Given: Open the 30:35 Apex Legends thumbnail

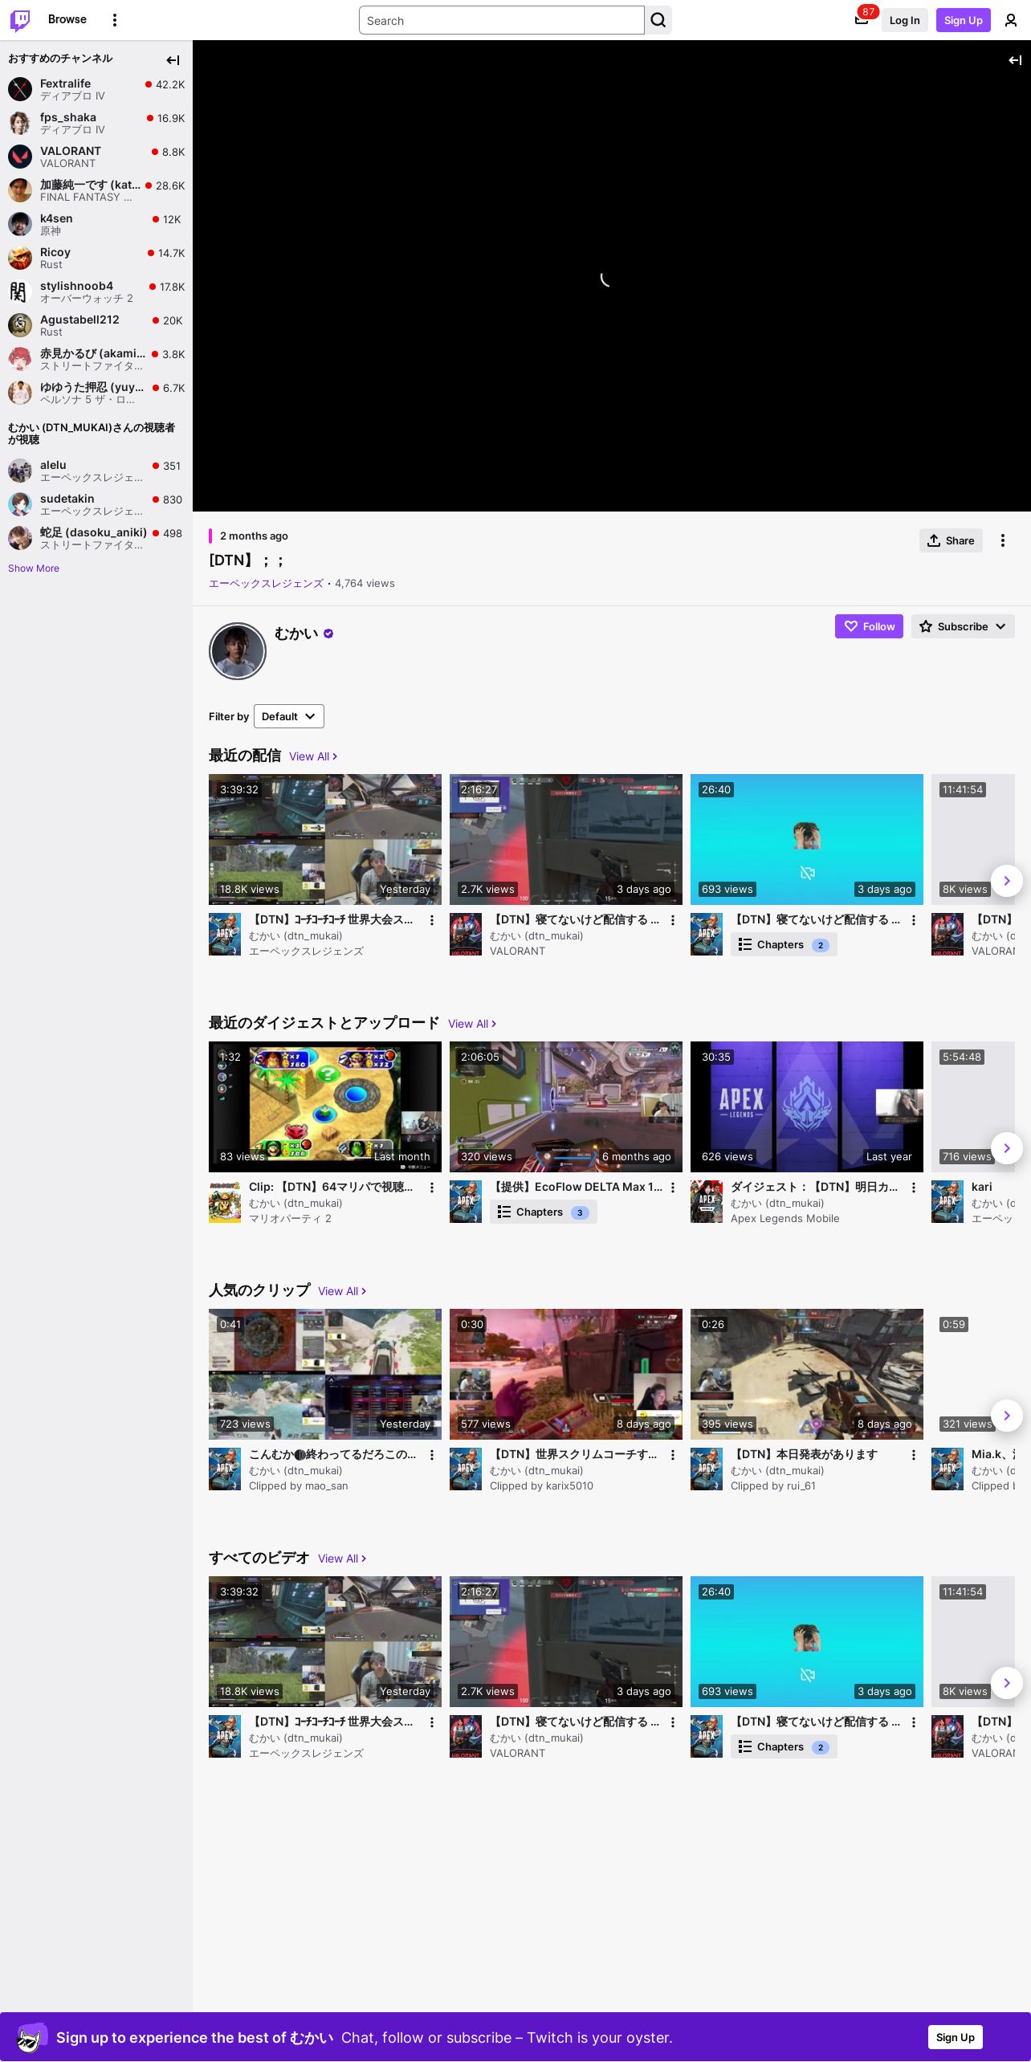Looking at the screenshot, I should [x=807, y=1106].
